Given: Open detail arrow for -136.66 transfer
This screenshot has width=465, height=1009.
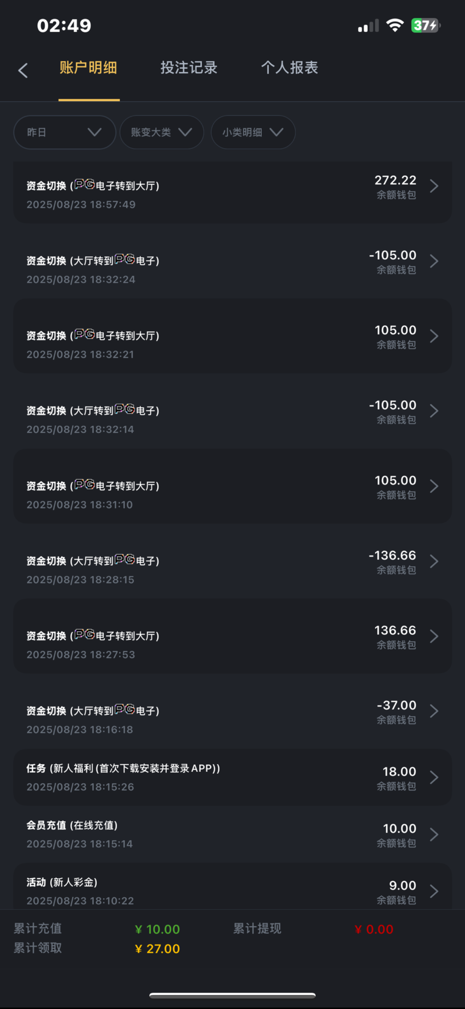Looking at the screenshot, I should point(434,561).
